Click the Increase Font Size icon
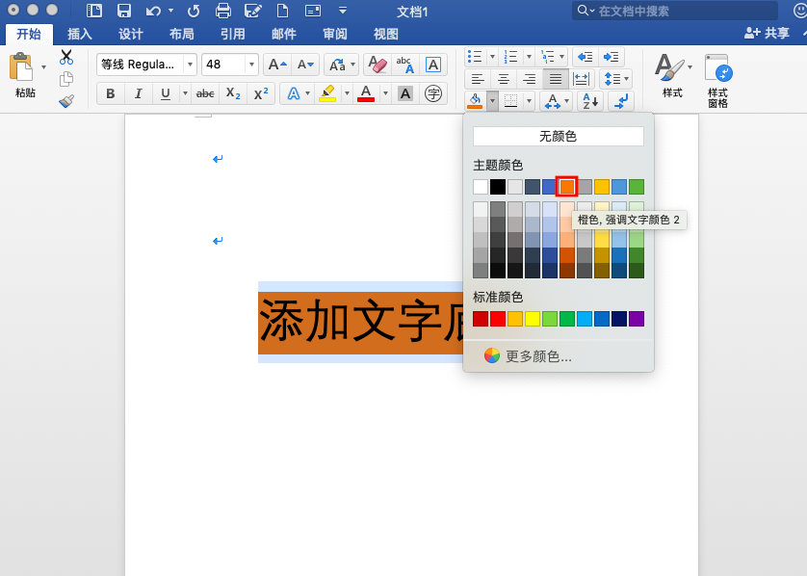807x576 pixels. (276, 65)
